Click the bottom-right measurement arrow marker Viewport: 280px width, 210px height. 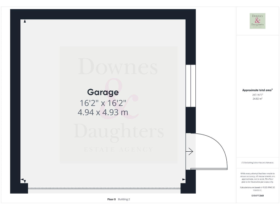pyautogui.click(x=183, y=179)
